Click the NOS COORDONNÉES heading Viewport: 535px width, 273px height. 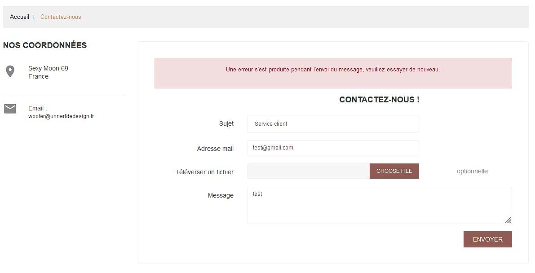[45, 45]
